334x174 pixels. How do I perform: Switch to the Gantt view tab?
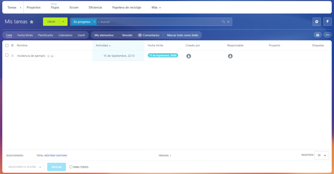81,35
